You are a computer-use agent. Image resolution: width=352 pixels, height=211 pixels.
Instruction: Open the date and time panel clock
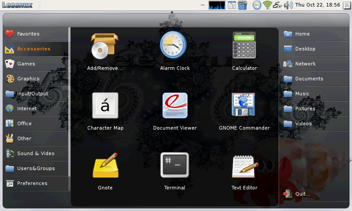point(317,5)
